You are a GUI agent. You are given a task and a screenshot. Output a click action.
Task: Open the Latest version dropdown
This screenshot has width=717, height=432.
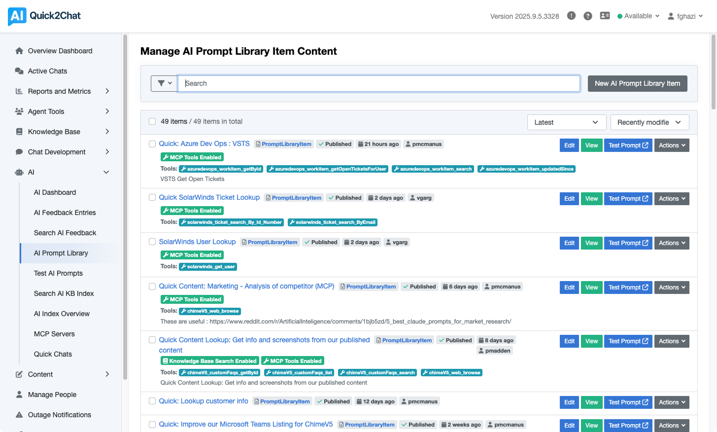pos(566,122)
